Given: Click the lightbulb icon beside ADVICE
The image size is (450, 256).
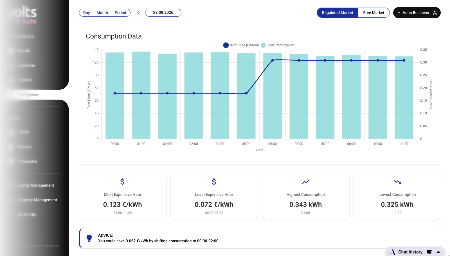Looking at the screenshot, I should 89,238.
